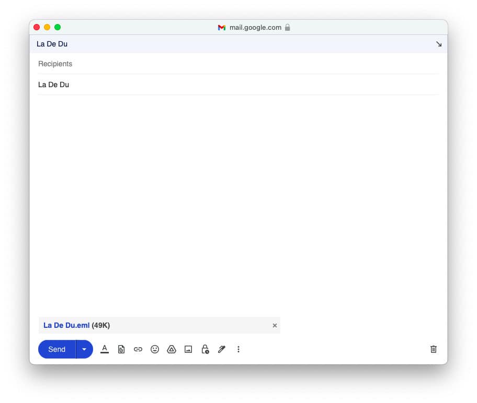Screen dimensions: 477x403
Task: Remove the La De Du.eml attachment
Action: pos(275,325)
